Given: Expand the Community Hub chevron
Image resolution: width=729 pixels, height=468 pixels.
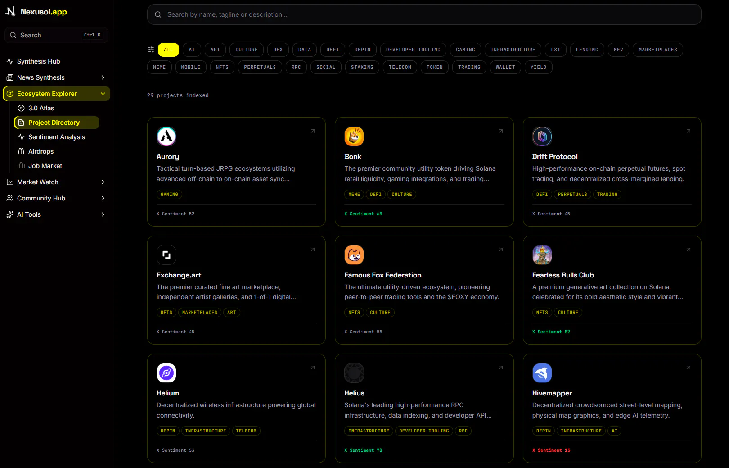Looking at the screenshot, I should (x=103, y=198).
